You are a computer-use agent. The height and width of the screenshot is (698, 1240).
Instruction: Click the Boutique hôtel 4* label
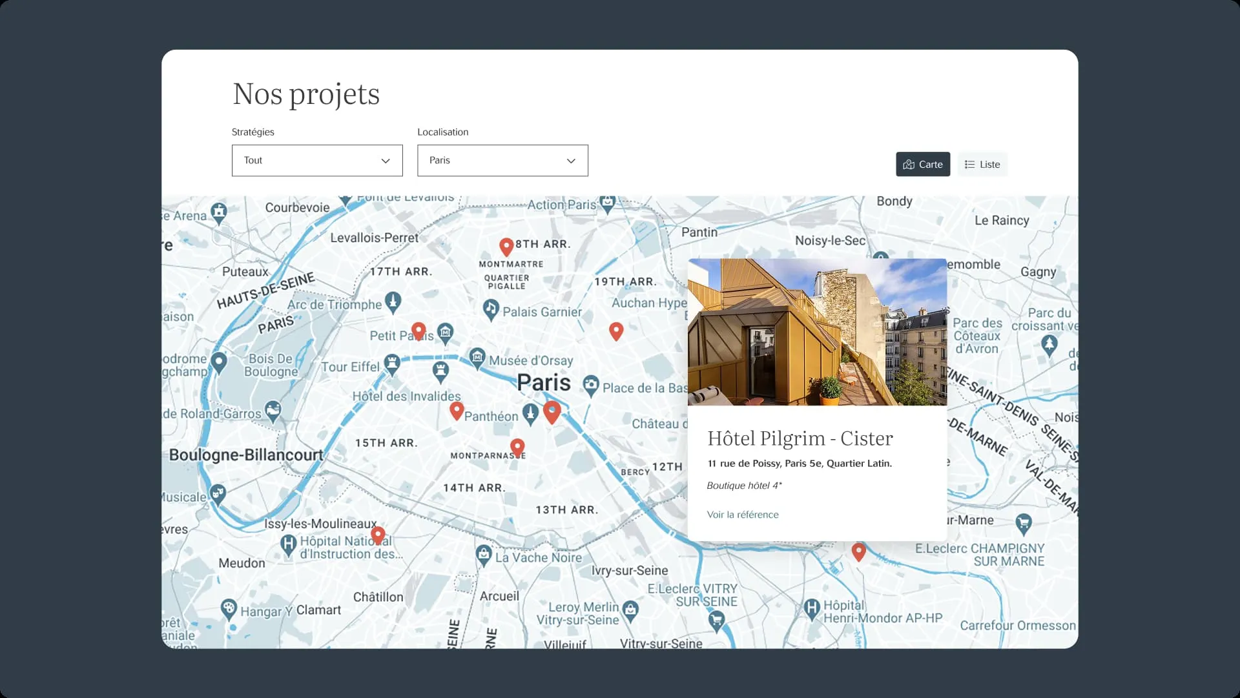tap(744, 486)
